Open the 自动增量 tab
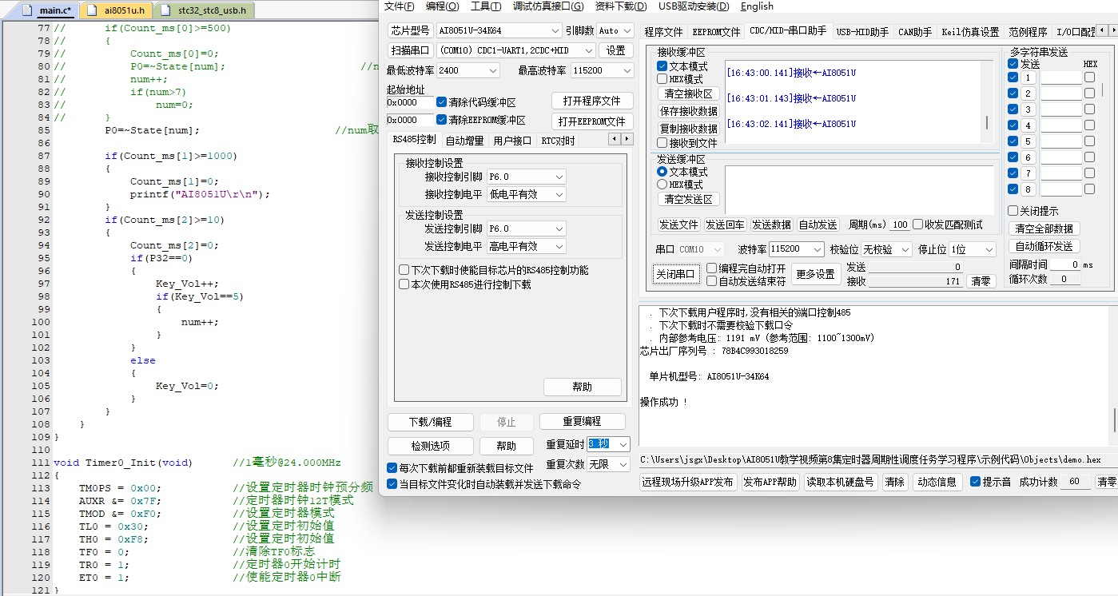Viewport: 1118px width, 596px height. click(464, 141)
